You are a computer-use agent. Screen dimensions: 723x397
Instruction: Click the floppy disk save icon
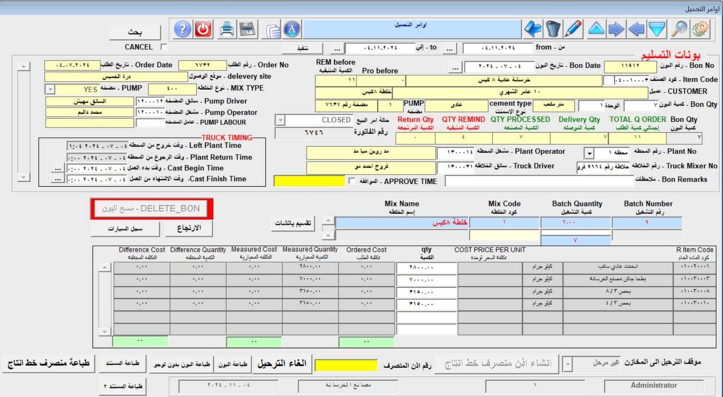pos(247,30)
